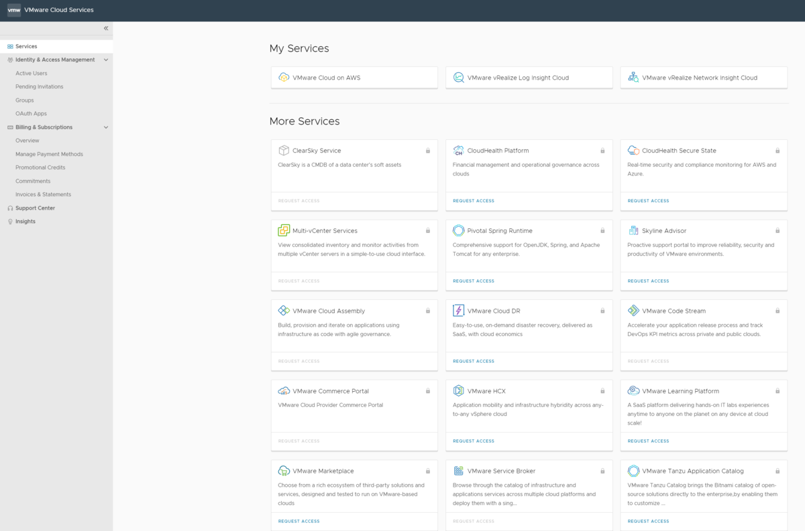Request access to VMware Tanzu Application Catalog

click(x=648, y=521)
